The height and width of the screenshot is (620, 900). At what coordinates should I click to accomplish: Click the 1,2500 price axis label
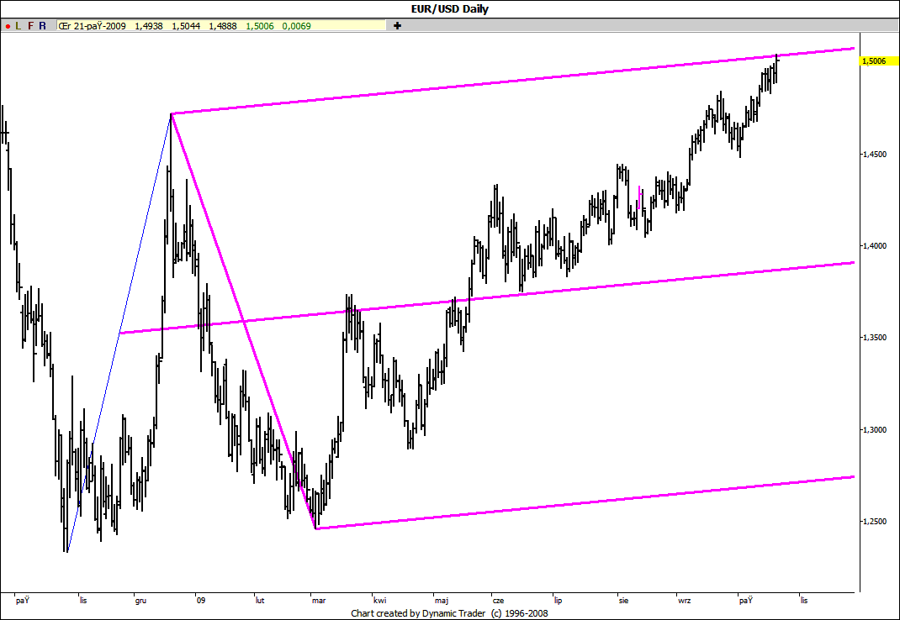click(875, 522)
